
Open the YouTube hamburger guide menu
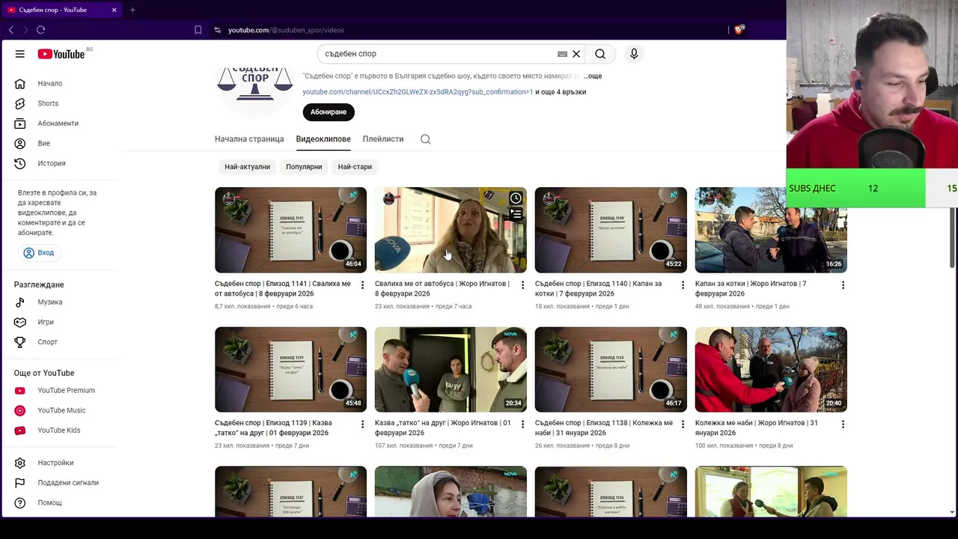[x=20, y=54]
